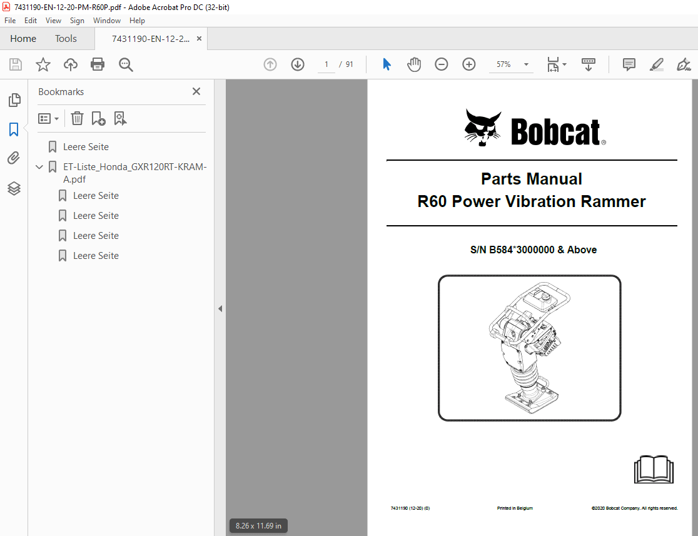Add a sticky note comment
The image size is (698, 536).
pyautogui.click(x=628, y=64)
